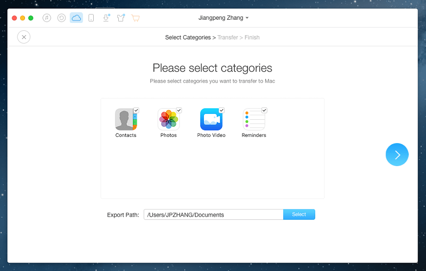Select the Contacts category icon
The image size is (426, 271).
pos(126,119)
